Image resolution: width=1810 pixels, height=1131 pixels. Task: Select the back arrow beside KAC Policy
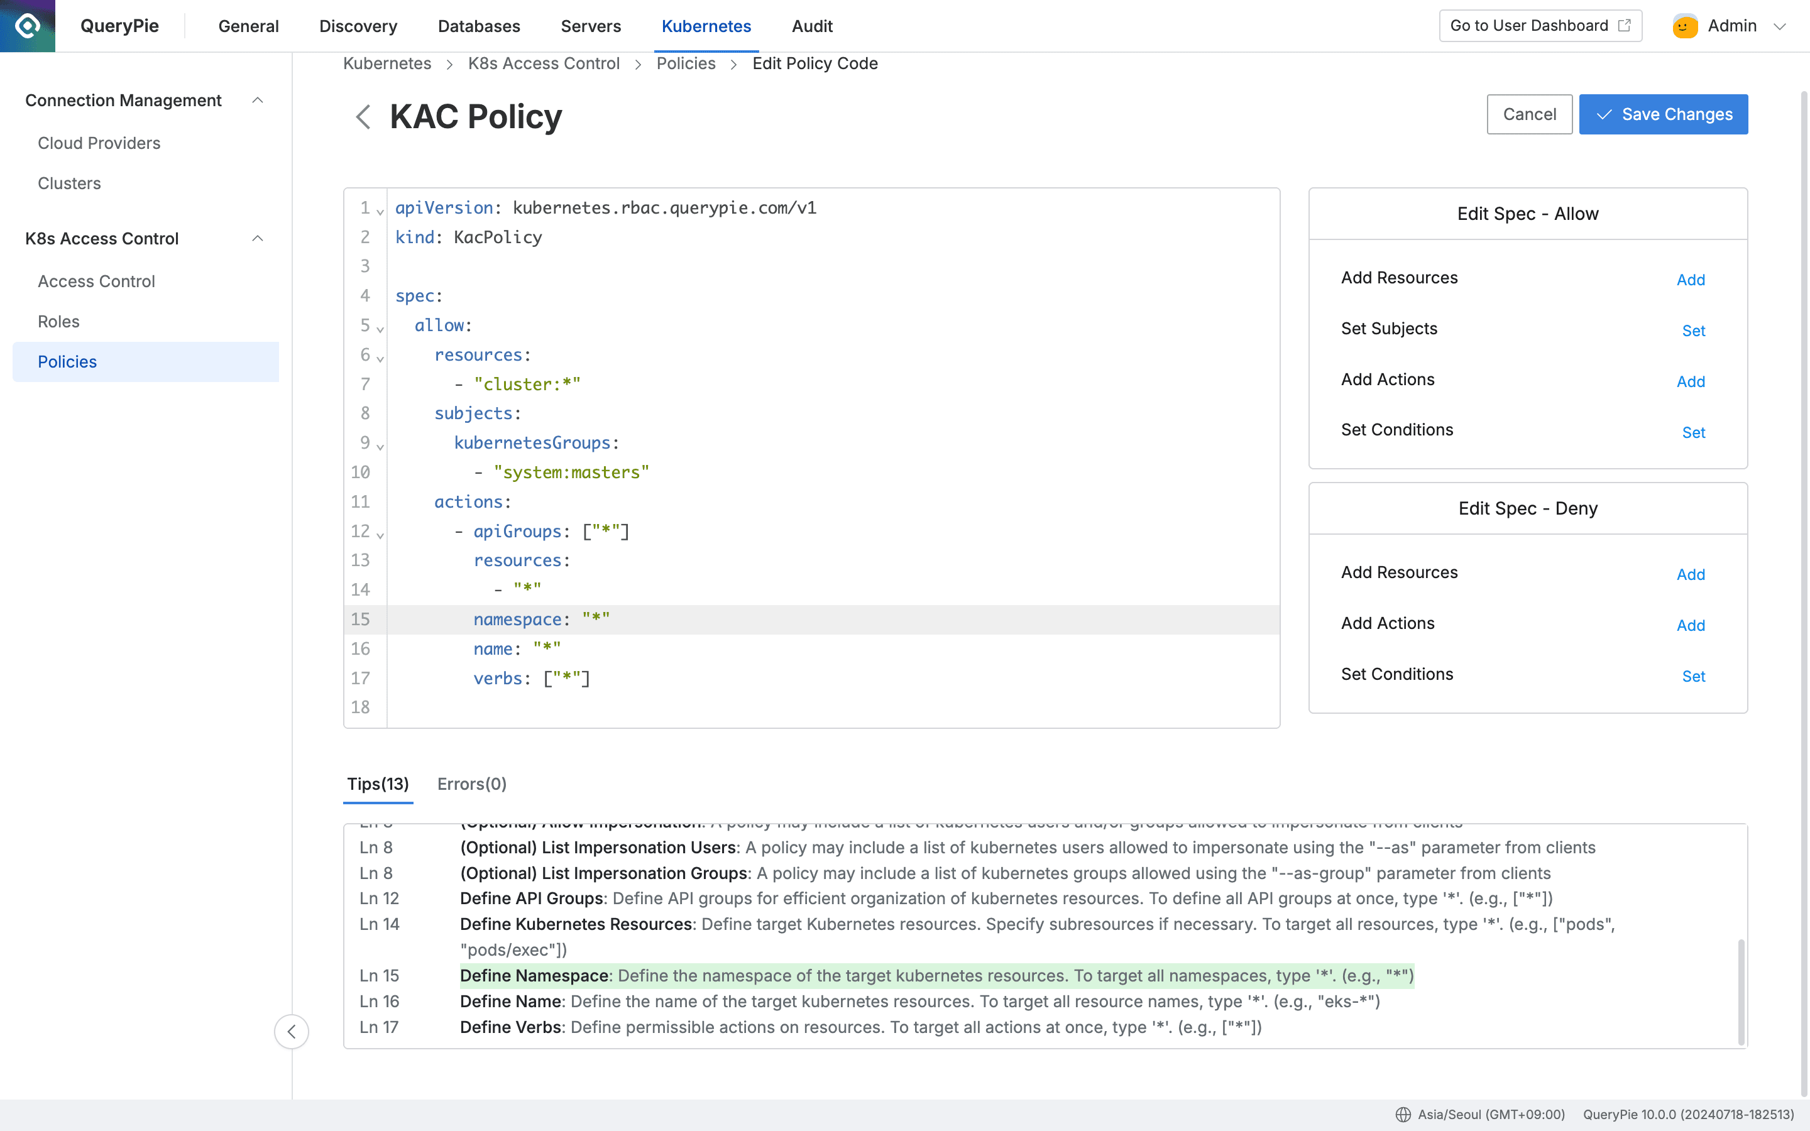363,117
